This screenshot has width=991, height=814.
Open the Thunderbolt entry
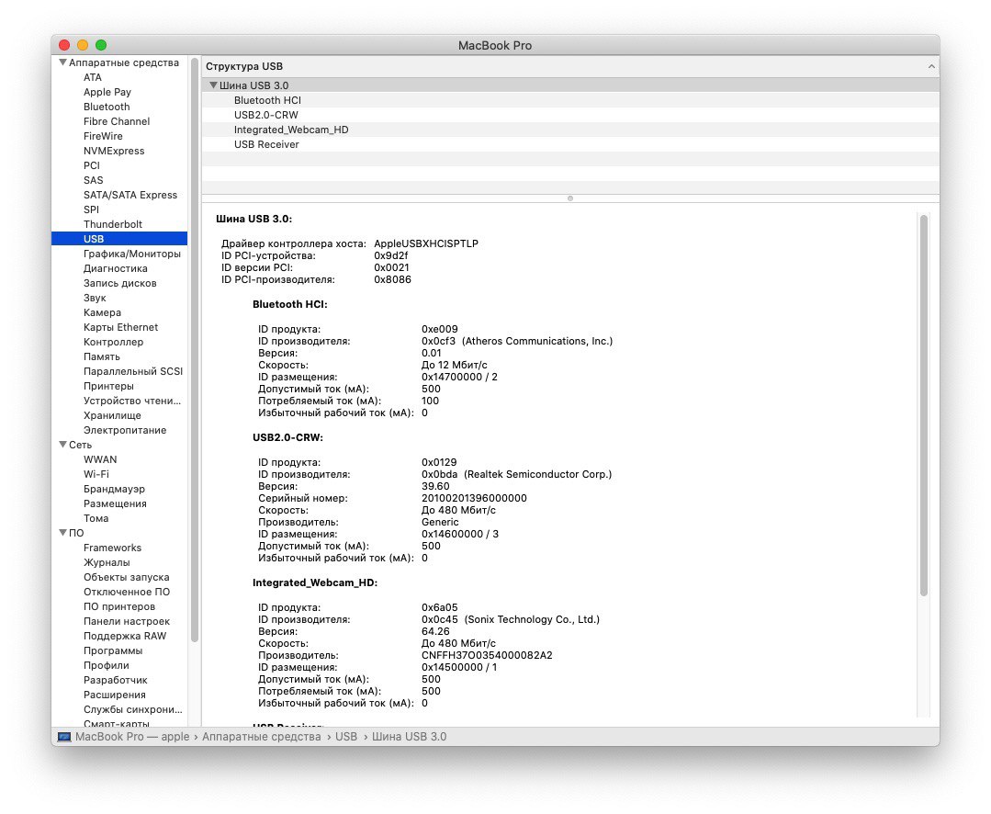[112, 224]
